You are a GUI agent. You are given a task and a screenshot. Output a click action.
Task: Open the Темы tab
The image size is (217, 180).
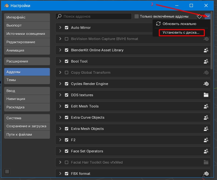tap(27, 80)
